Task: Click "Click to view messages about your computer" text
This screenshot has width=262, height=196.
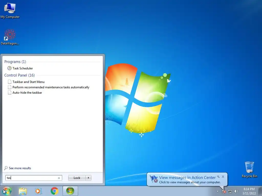Action: [x=190, y=182]
